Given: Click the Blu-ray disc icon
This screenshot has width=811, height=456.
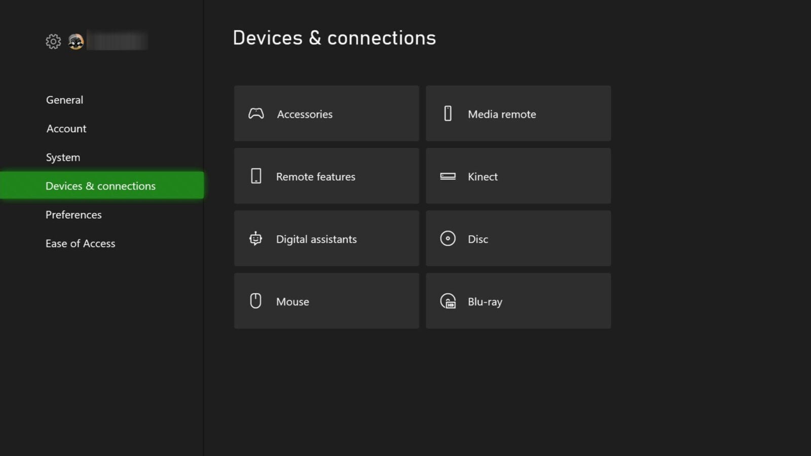Looking at the screenshot, I should coord(448,301).
